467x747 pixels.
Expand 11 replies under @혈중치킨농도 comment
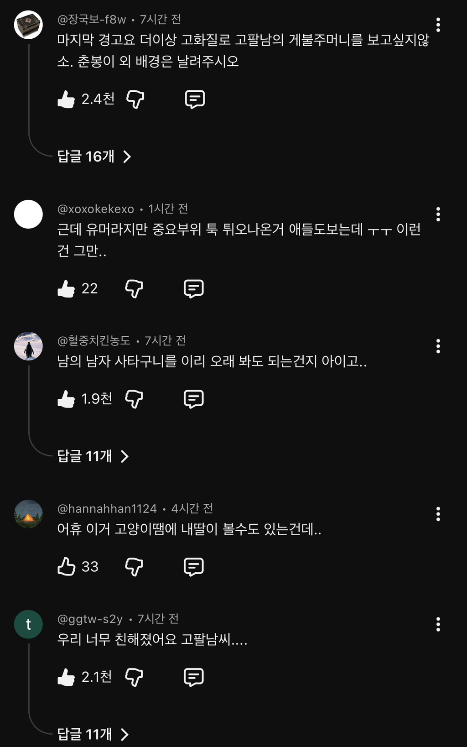click(93, 456)
